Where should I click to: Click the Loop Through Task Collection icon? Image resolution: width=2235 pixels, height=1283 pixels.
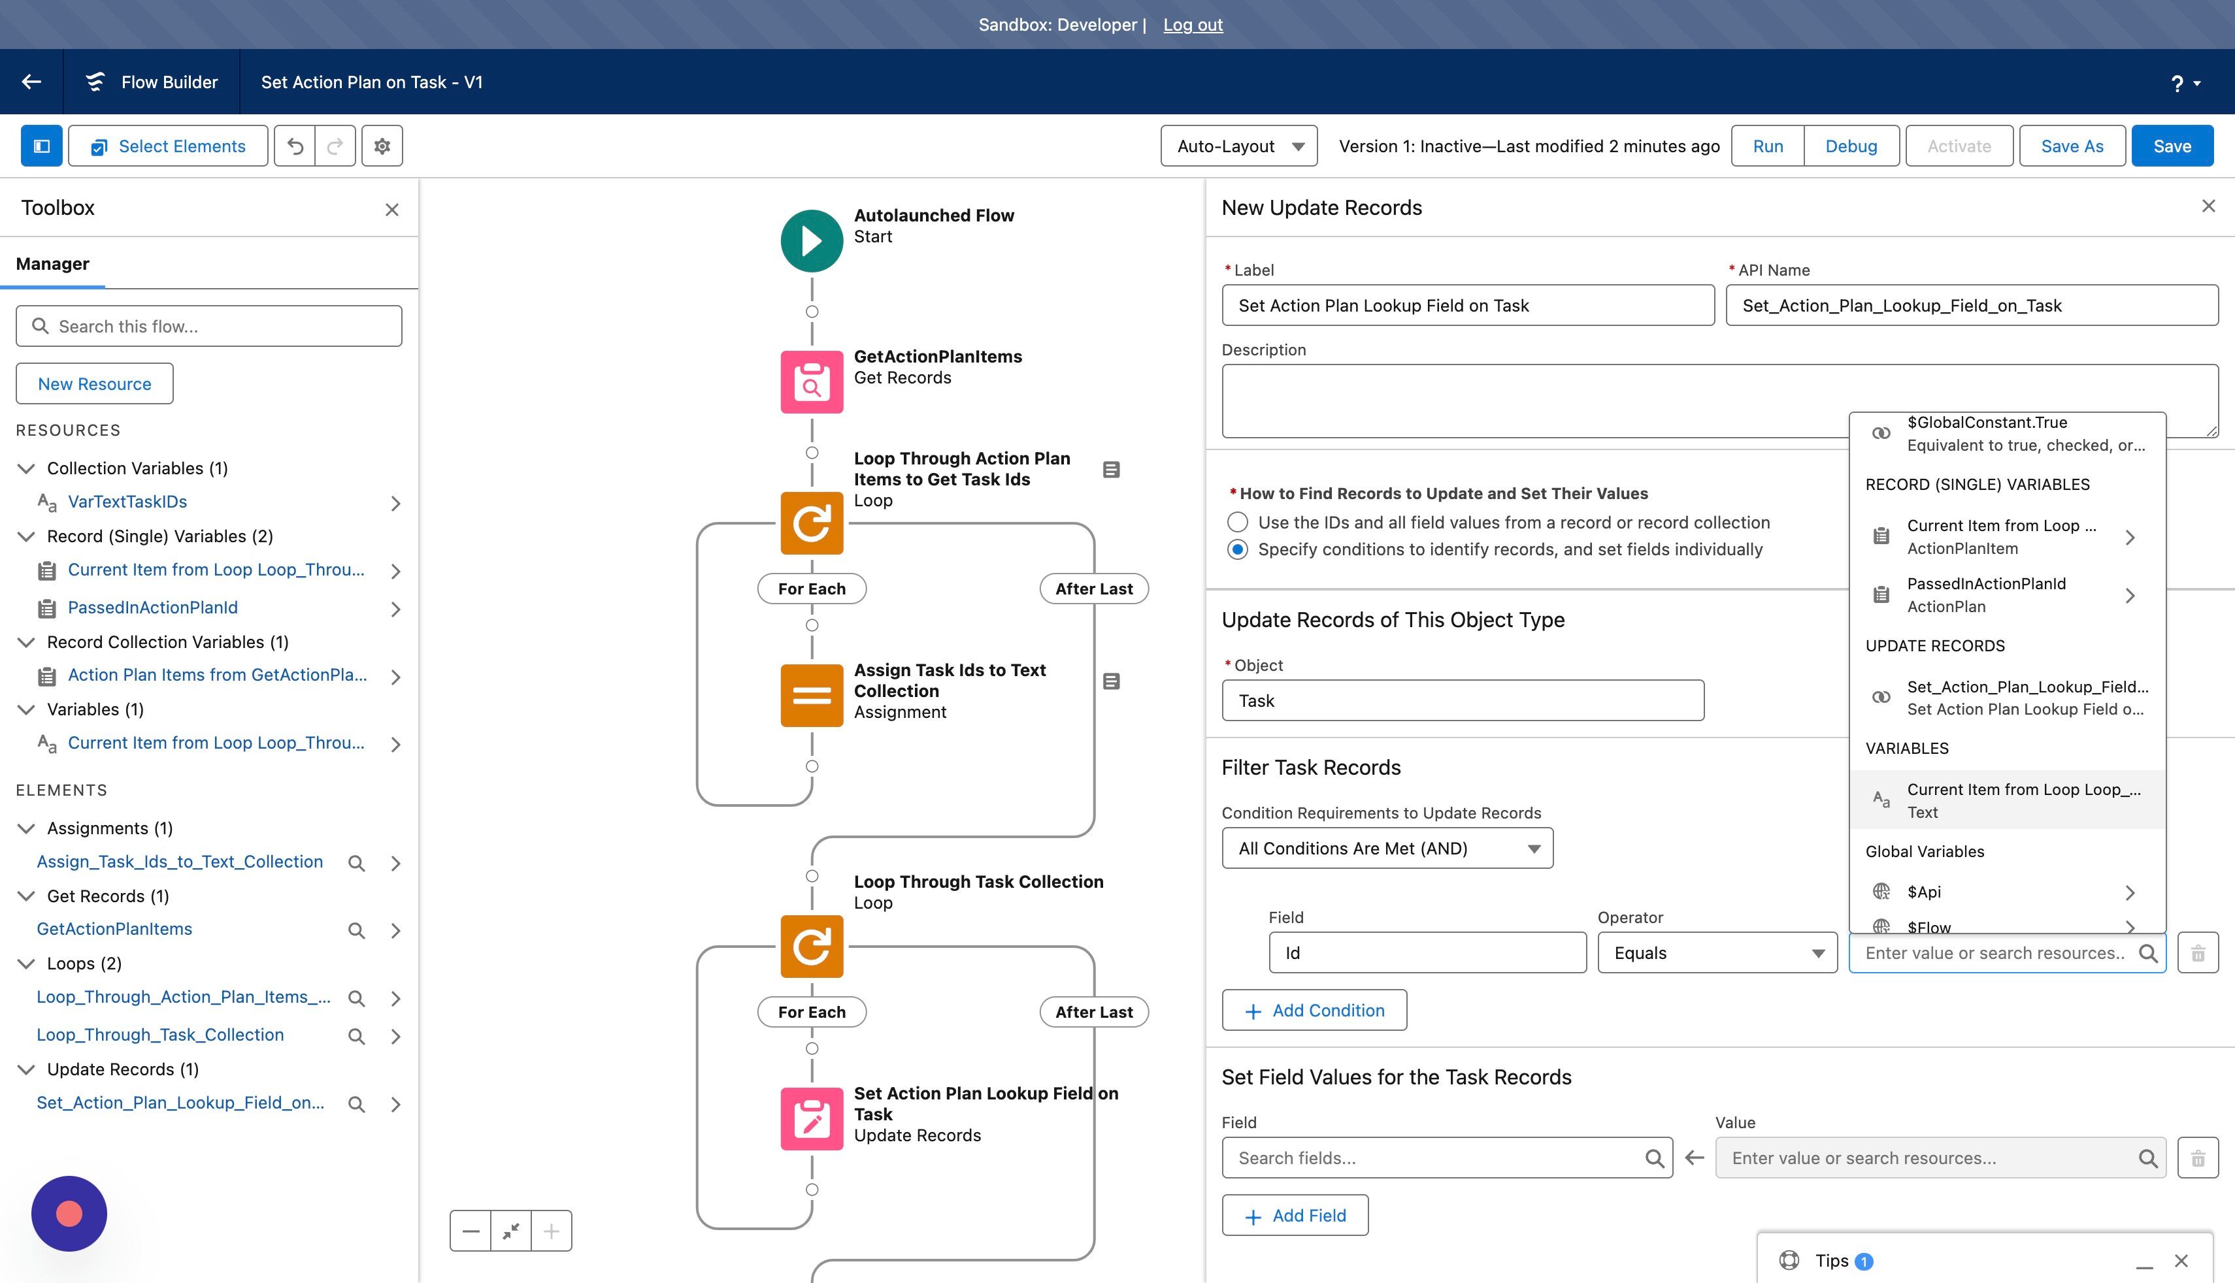tap(812, 947)
